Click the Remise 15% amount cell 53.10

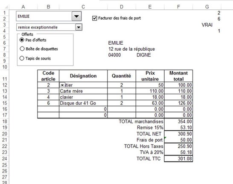(x=178, y=127)
